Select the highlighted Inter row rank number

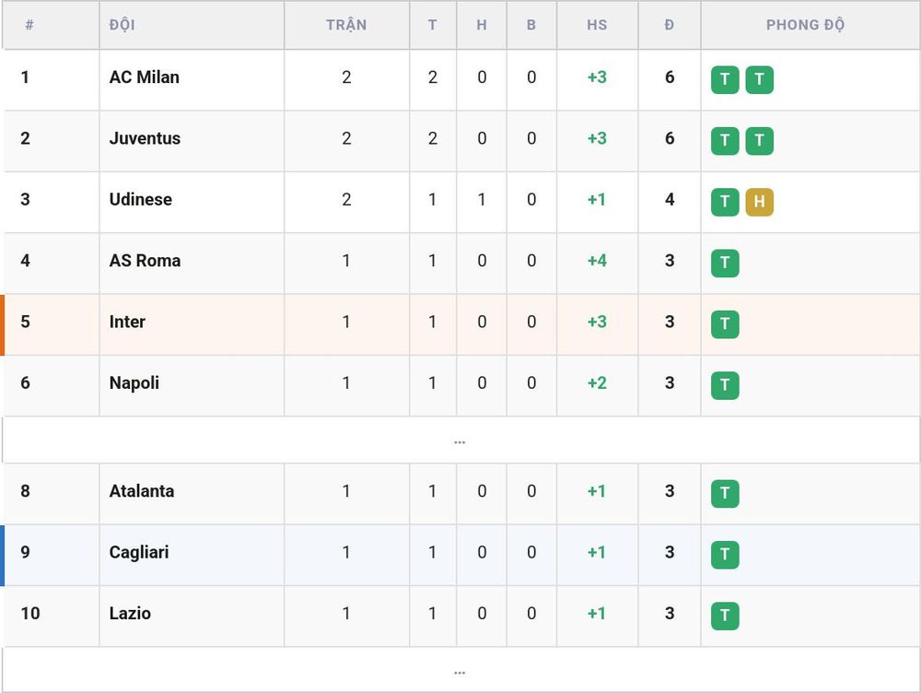25,322
